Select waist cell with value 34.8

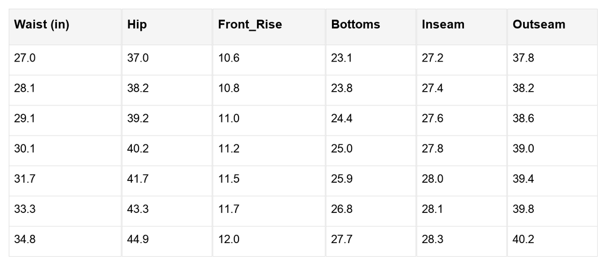pyautogui.click(x=65, y=241)
